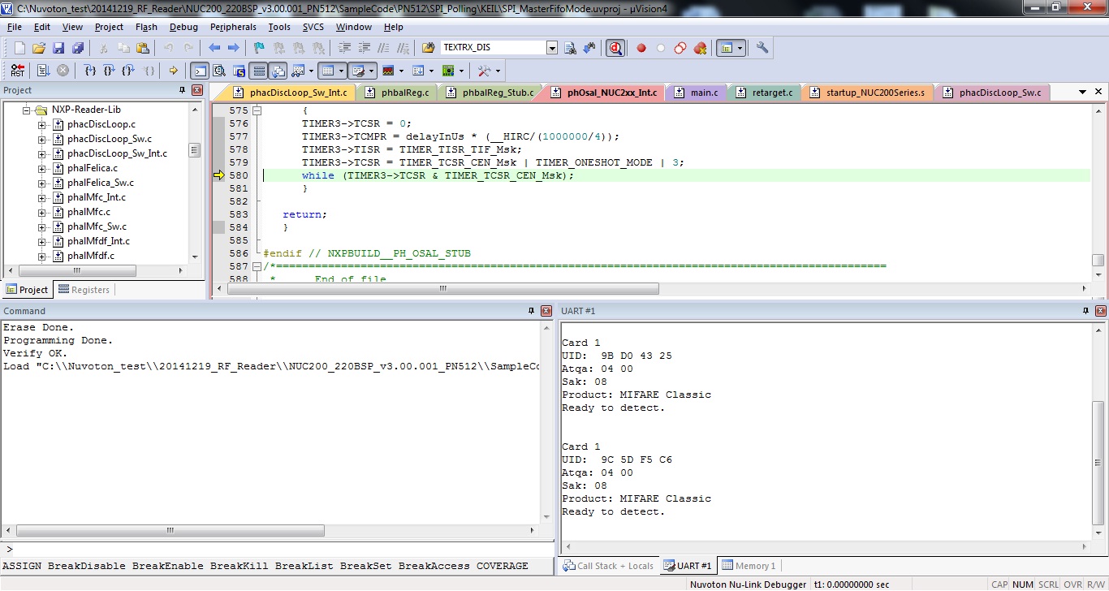Viewport: 1109px width, 591px height.
Task: Open the Memory 1 tab
Action: click(x=749, y=566)
